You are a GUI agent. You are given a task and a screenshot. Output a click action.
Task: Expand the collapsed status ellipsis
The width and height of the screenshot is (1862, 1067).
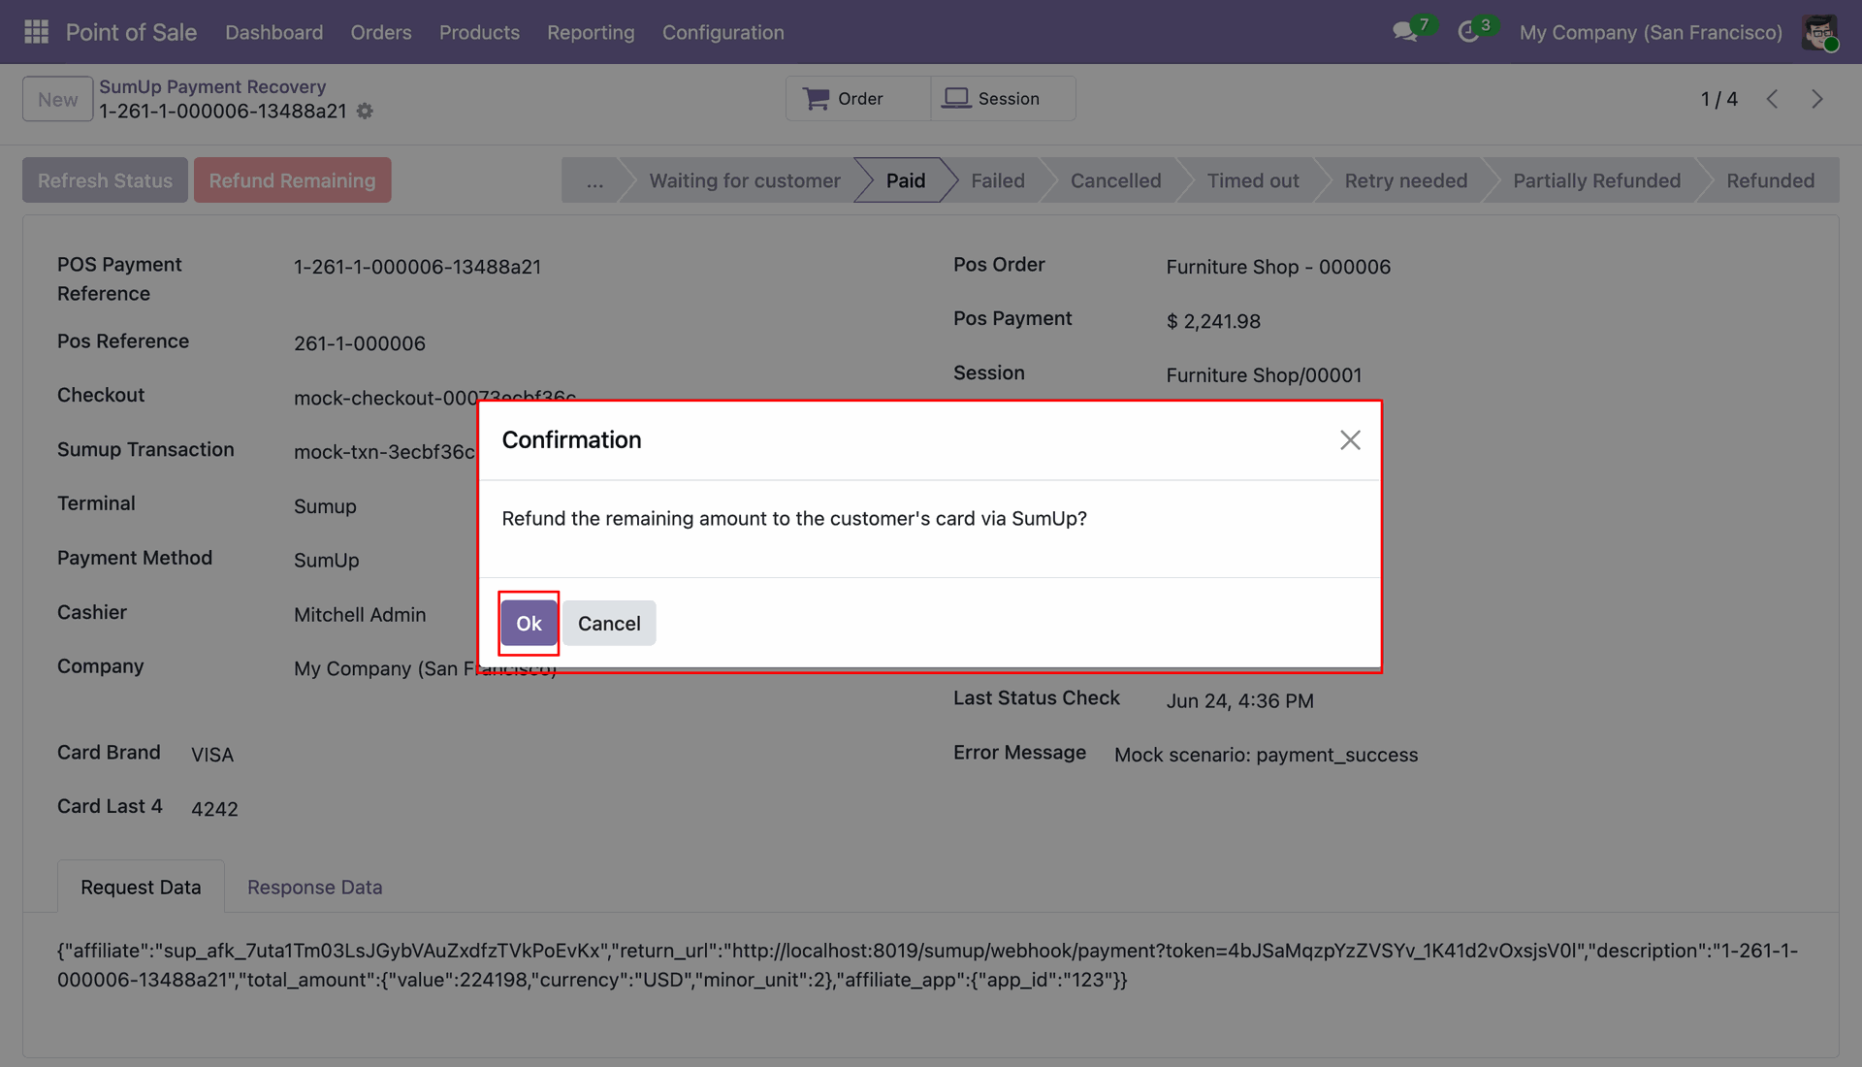[x=594, y=180]
